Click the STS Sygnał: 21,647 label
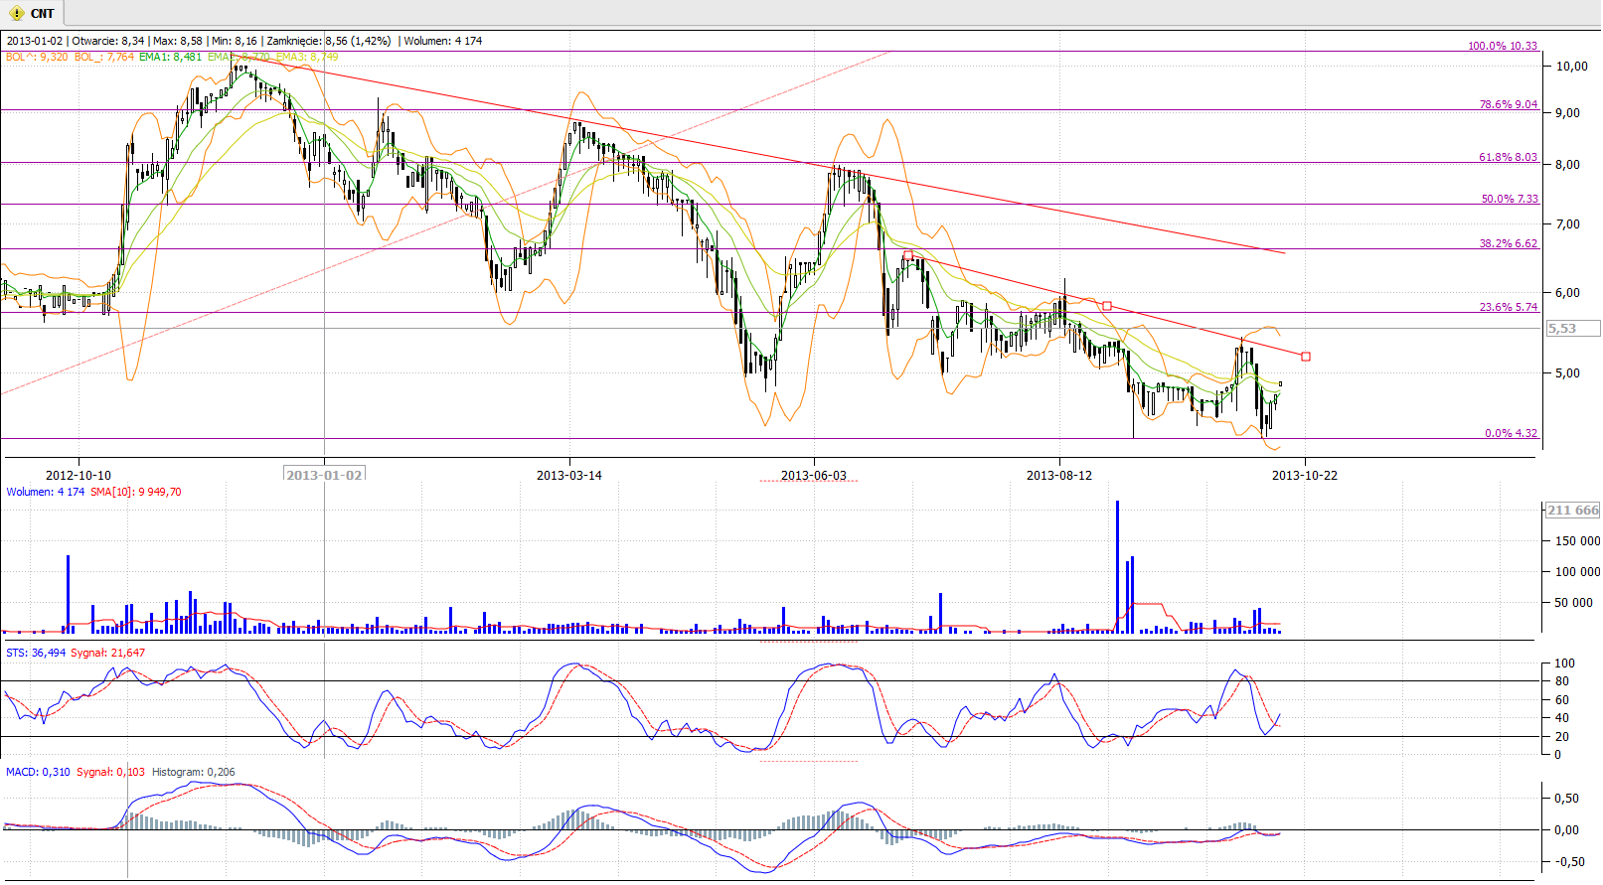1603x885 pixels. pos(108,653)
